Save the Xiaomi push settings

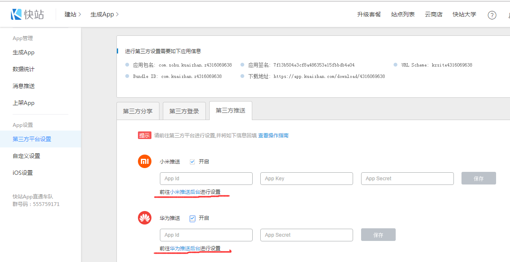[x=478, y=178]
